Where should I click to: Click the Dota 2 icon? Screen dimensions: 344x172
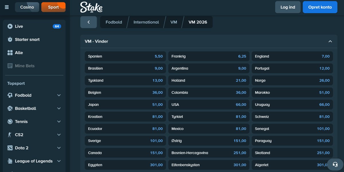click(x=10, y=148)
